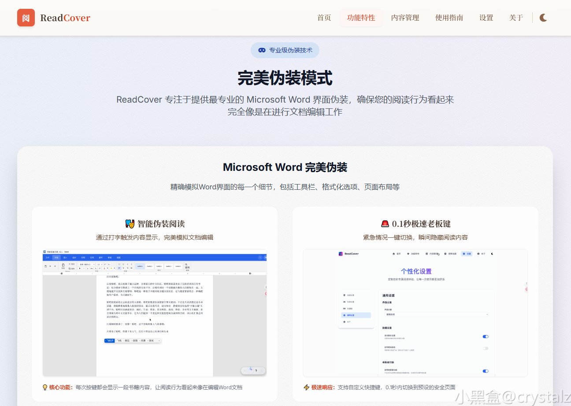The image size is (571, 406).
Task: Open 内容管理 from the main navigation bar
Action: (x=405, y=18)
